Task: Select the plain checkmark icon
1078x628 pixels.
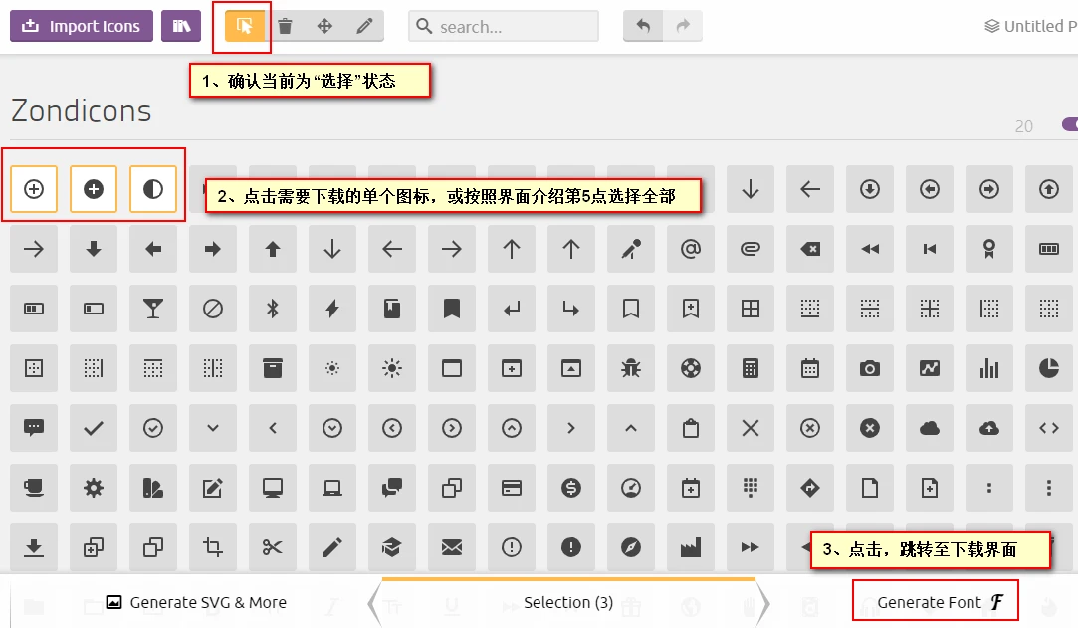Action: pyautogui.click(x=94, y=428)
